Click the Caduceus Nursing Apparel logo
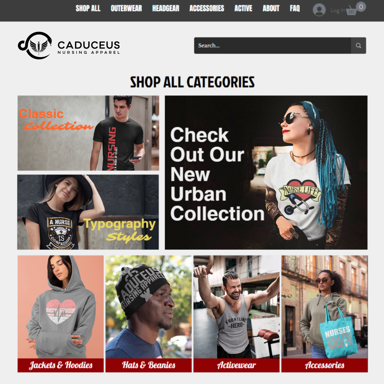 69,46
